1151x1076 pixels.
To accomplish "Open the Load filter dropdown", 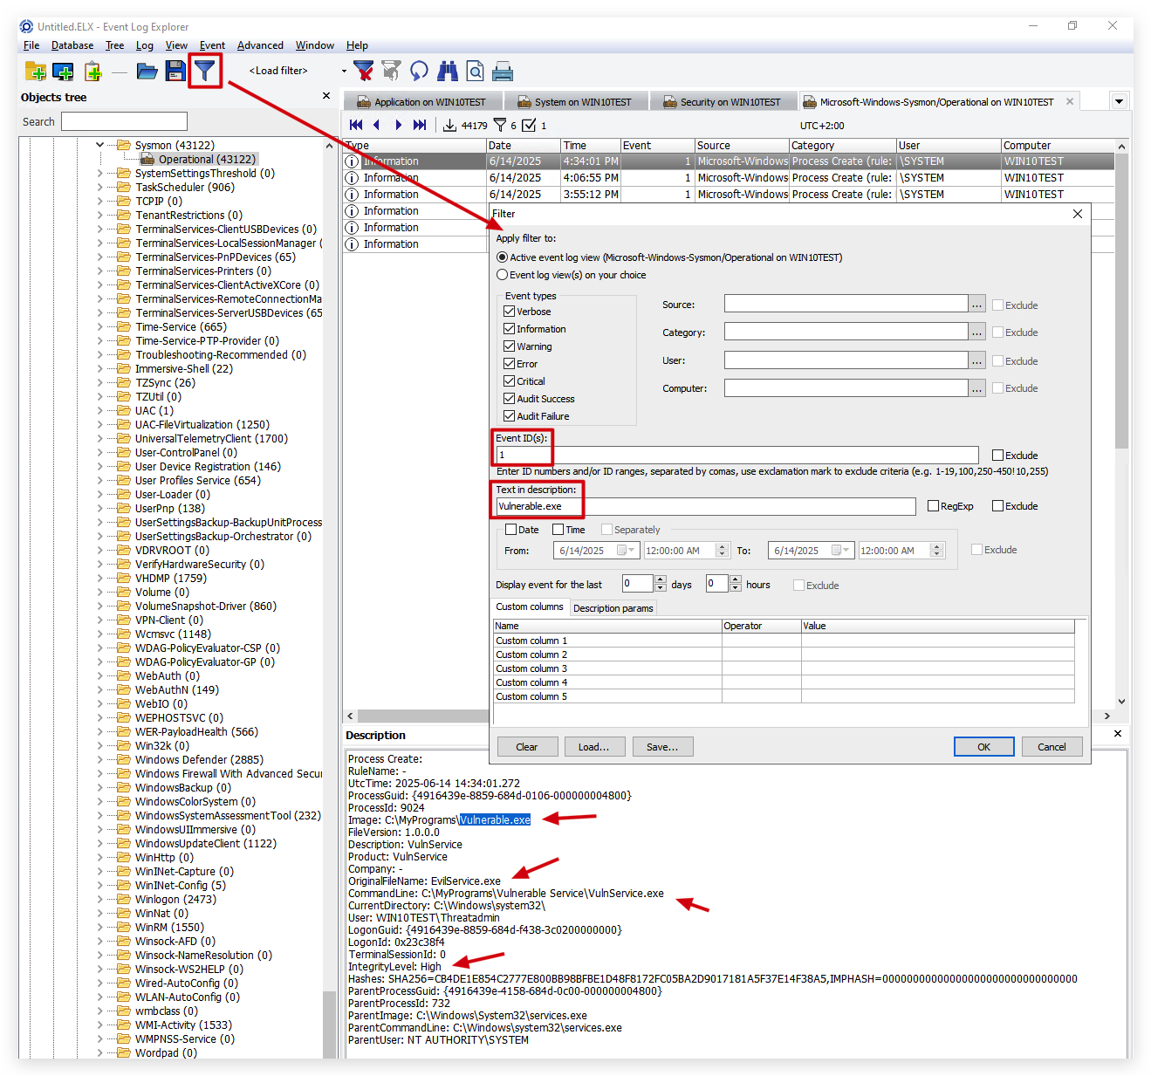I will (x=344, y=71).
